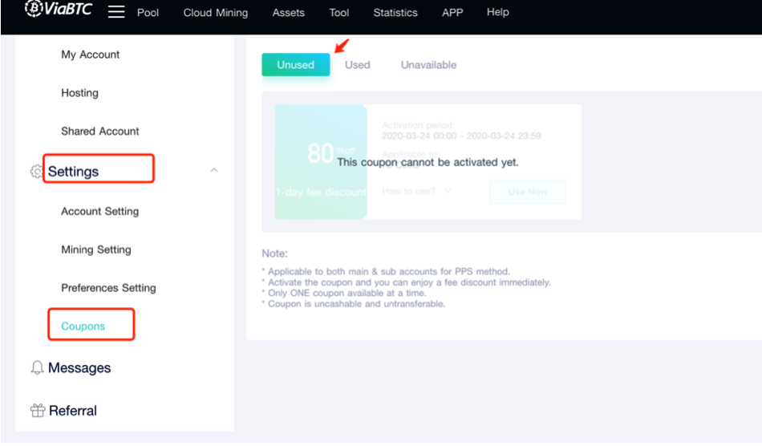The height and width of the screenshot is (446, 762).
Task: Click the Settings gear icon
Action: point(36,172)
